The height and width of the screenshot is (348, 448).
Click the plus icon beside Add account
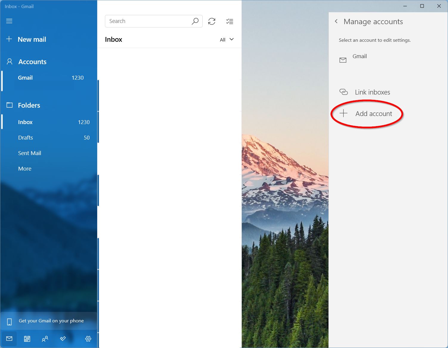tap(343, 113)
